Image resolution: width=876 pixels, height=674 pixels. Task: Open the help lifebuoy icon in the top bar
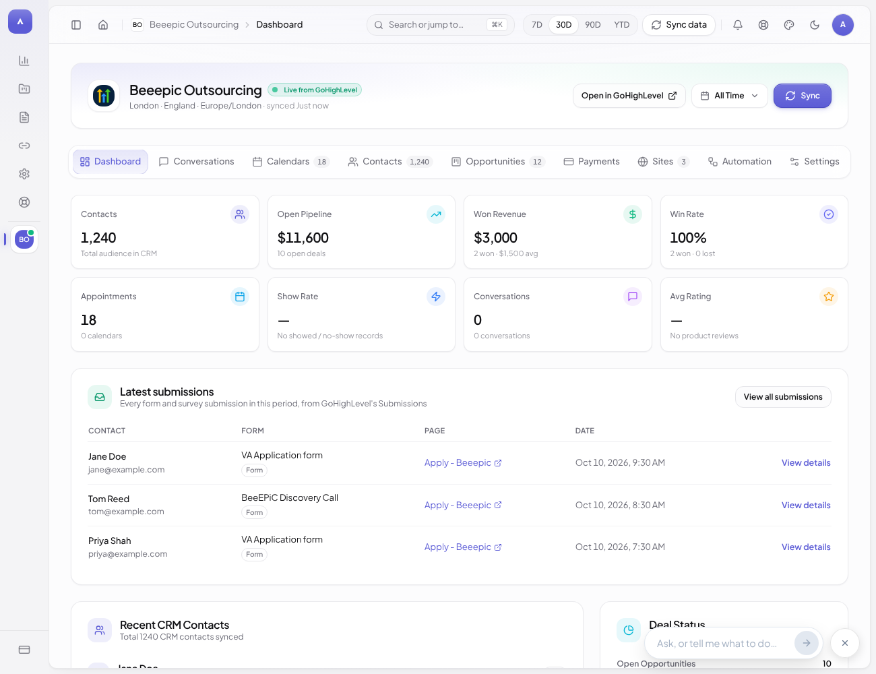pos(763,25)
